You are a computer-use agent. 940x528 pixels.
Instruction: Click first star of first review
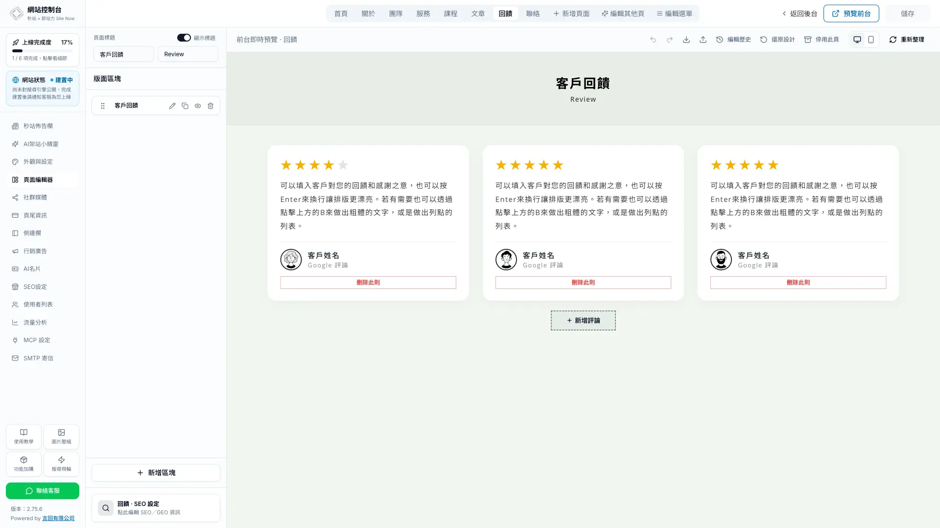pyautogui.click(x=286, y=165)
